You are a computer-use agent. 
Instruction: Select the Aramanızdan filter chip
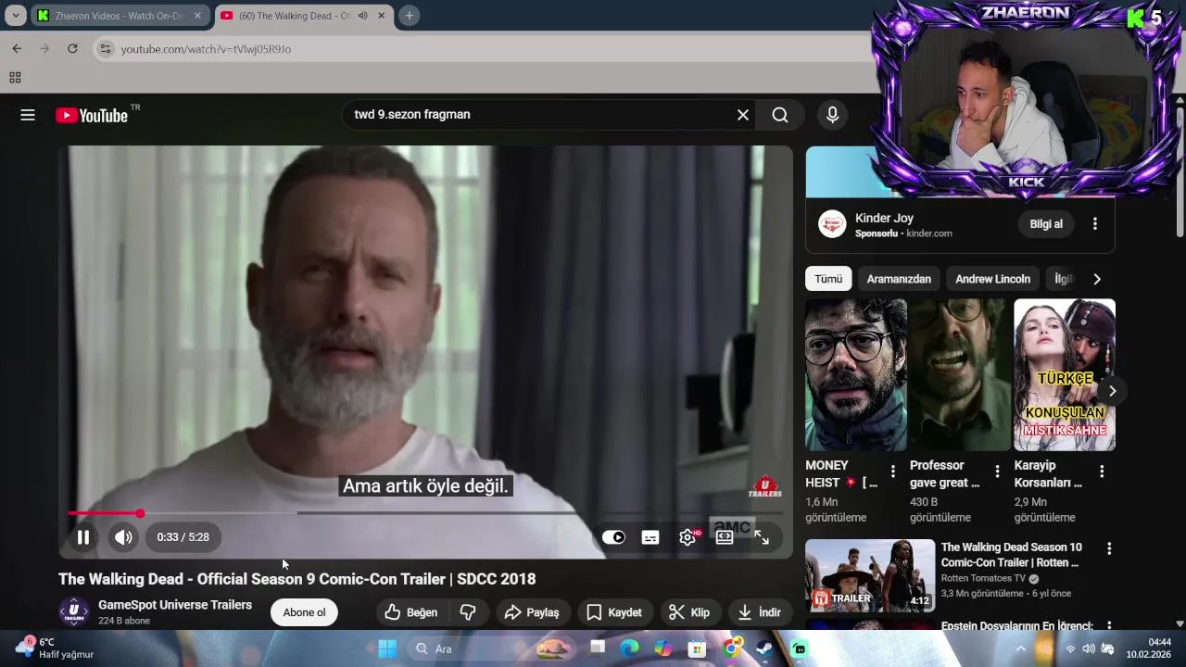899,279
